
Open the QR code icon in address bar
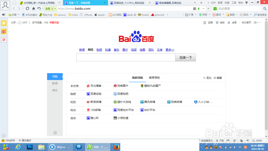click(195, 9)
